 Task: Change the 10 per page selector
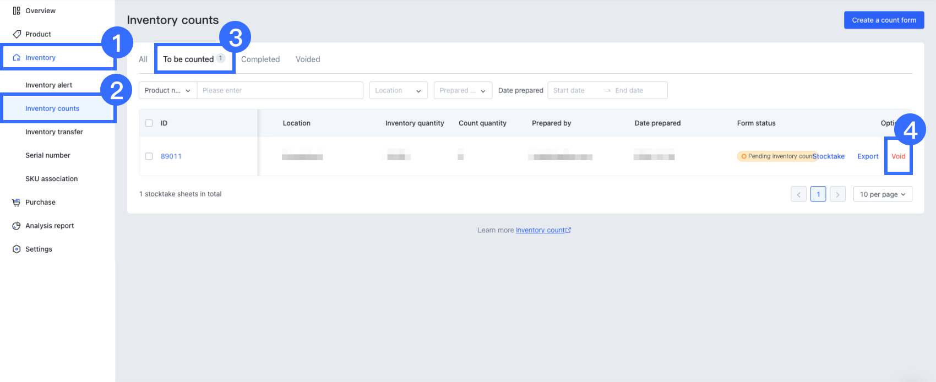882,194
